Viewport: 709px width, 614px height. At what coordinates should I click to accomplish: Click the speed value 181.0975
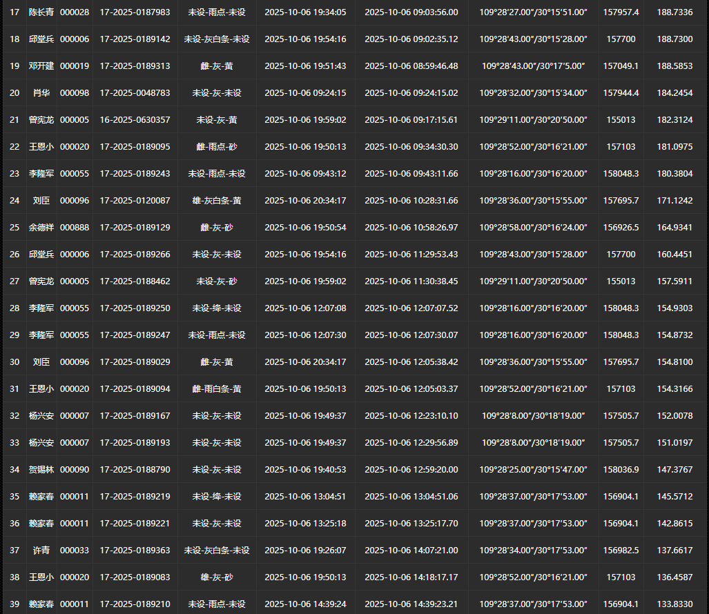click(674, 147)
